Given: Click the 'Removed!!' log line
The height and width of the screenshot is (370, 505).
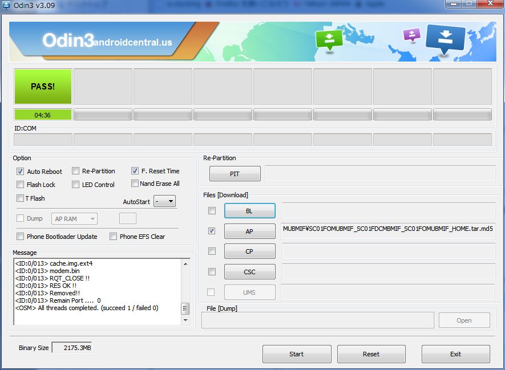Looking at the screenshot, I should coord(47,293).
